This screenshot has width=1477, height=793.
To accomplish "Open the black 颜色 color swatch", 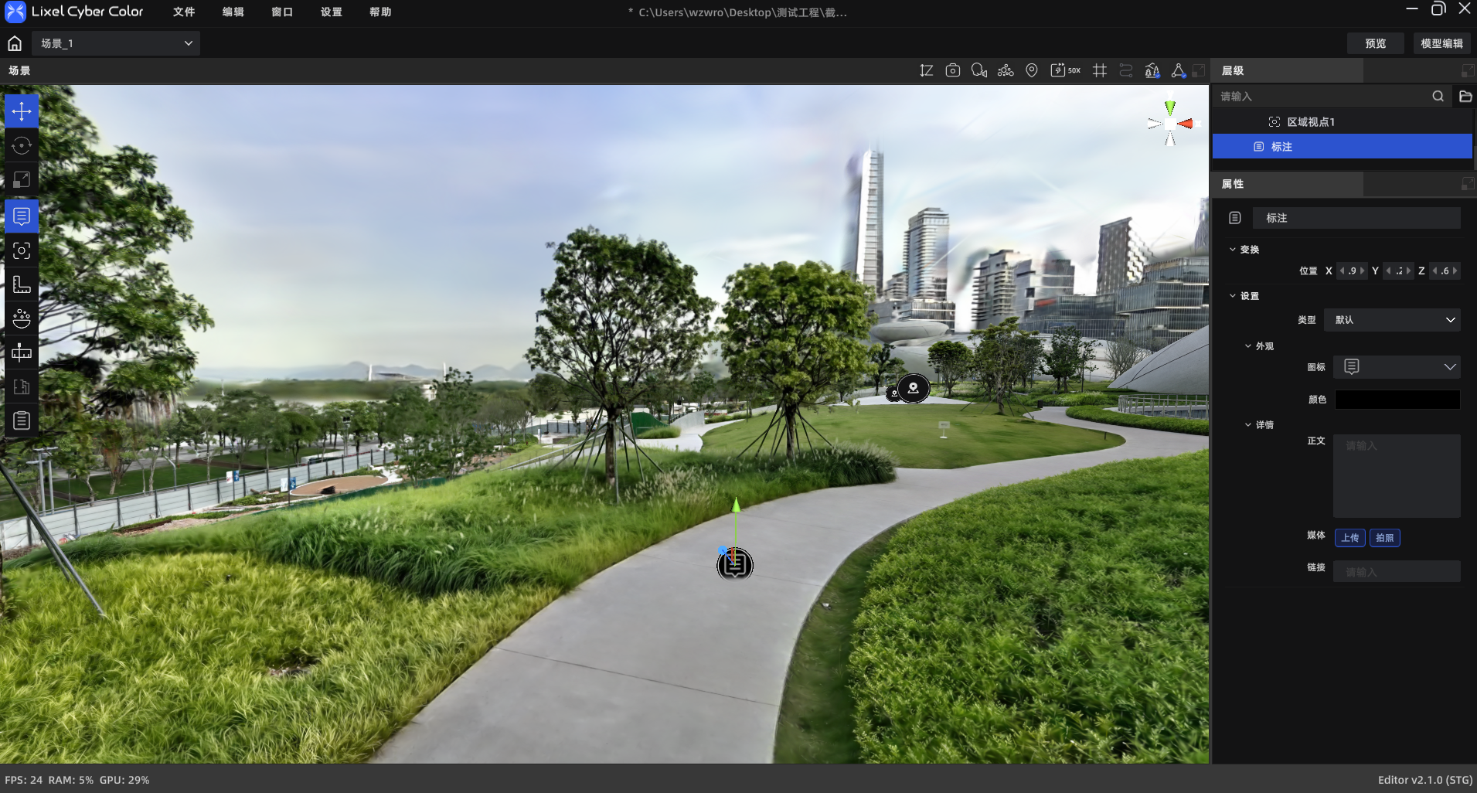I will 1397,400.
